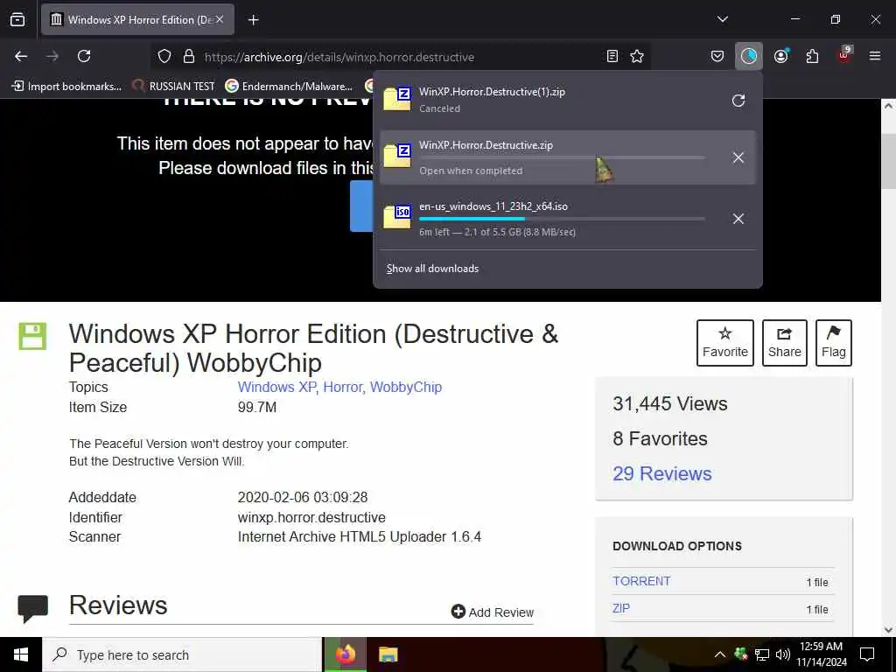Close the Windows XP Horror Edition tab
The width and height of the screenshot is (896, 672).
coord(220,19)
